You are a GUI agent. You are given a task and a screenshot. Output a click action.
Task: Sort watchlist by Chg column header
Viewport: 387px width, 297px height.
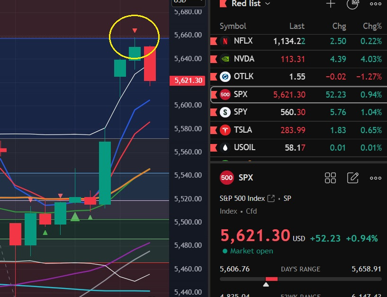pos(339,26)
